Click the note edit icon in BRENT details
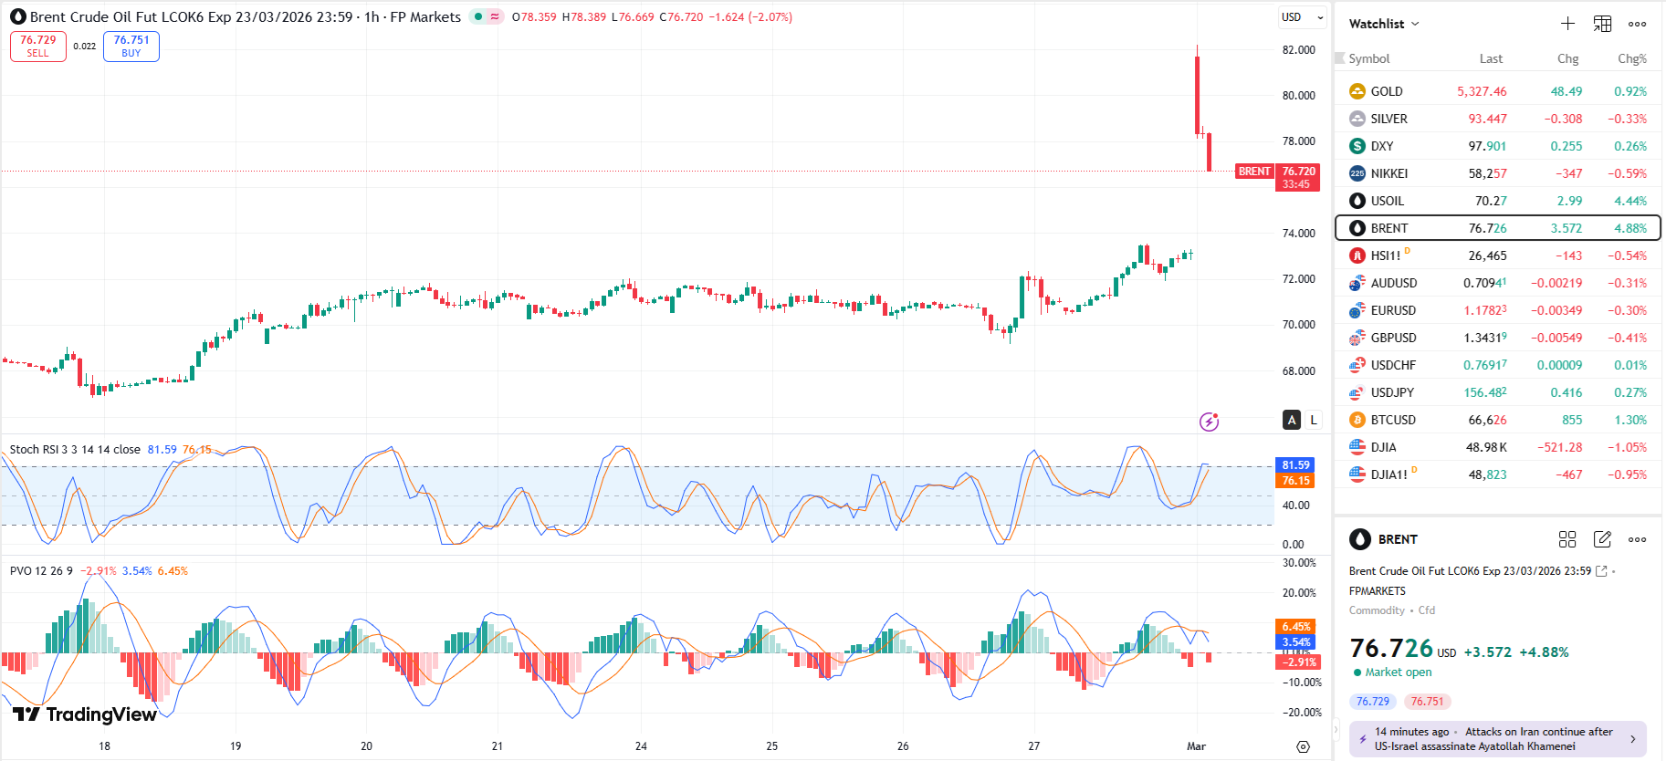Screen dimensions: 1666x761 click(x=1602, y=539)
